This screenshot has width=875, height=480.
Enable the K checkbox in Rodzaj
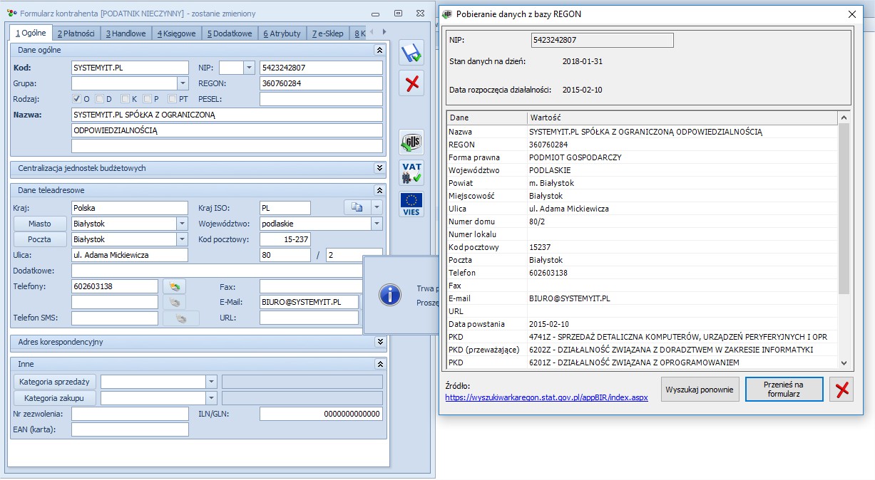[125, 99]
